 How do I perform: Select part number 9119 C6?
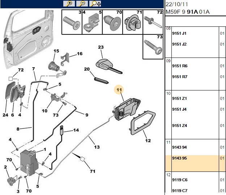pos(180,180)
